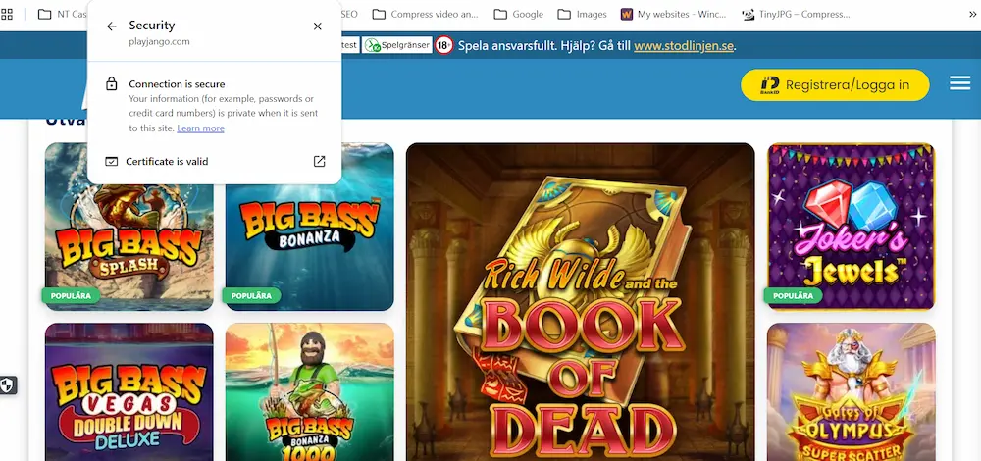Open certificate details external-link icon
981x461 pixels.
tap(319, 162)
